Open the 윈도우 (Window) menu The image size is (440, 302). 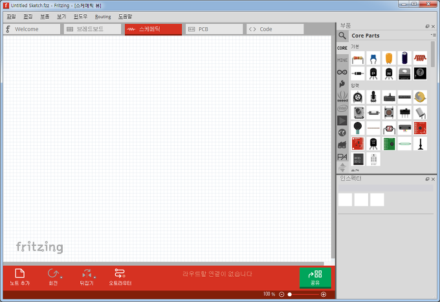(x=80, y=17)
